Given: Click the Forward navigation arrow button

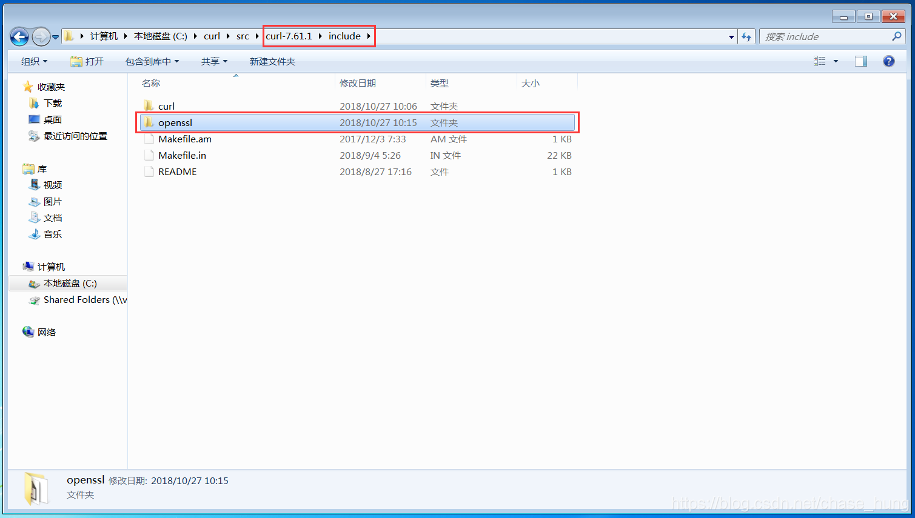Looking at the screenshot, I should point(41,37).
